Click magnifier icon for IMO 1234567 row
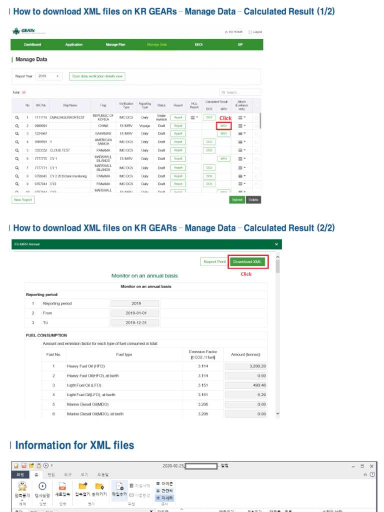The image size is (384, 512). (x=17, y=133)
